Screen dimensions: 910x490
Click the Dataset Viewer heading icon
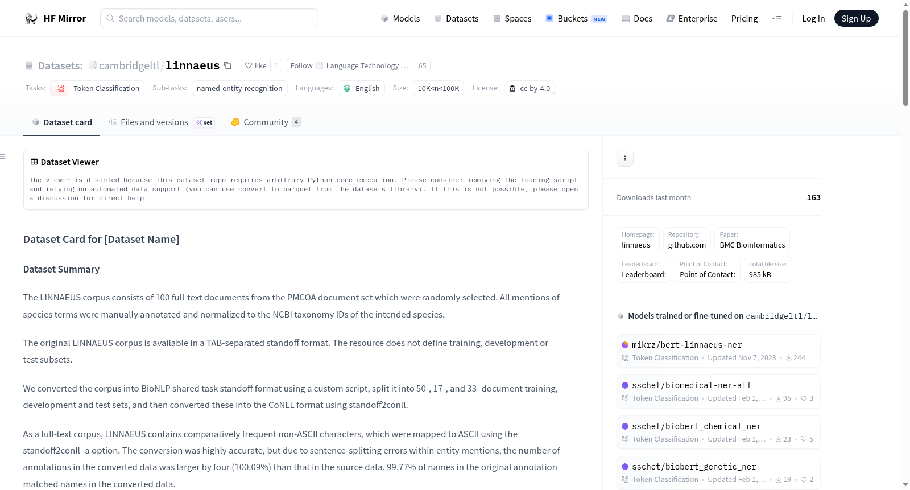coord(34,162)
